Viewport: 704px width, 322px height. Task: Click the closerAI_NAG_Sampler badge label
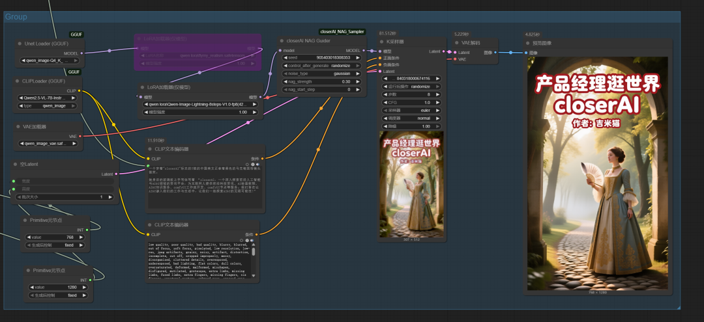342,32
